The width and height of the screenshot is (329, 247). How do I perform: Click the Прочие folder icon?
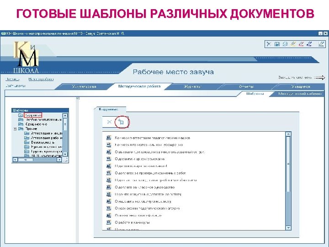[x=21, y=129]
